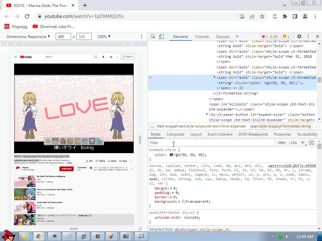Open DevTools settings gear
This screenshot has width=322, height=241.
299,36
